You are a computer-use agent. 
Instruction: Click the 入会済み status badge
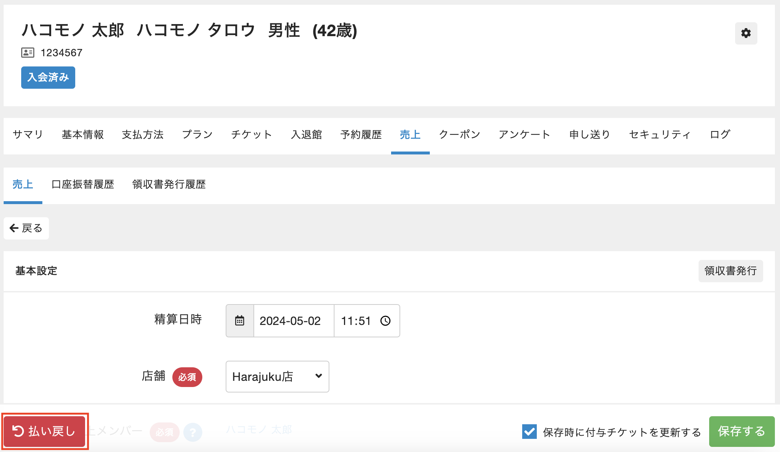pyautogui.click(x=48, y=77)
